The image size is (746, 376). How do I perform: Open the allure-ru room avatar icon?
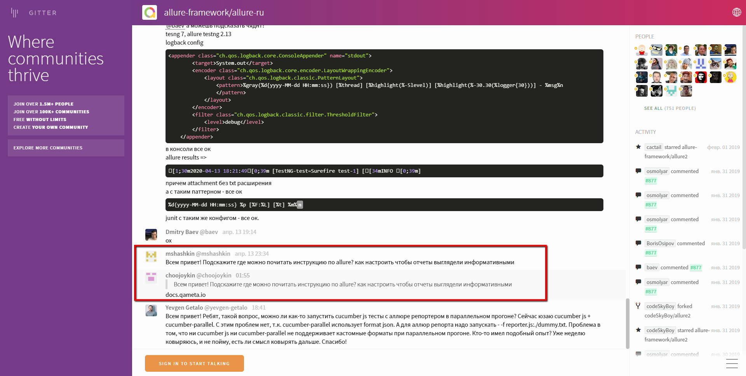(x=150, y=12)
